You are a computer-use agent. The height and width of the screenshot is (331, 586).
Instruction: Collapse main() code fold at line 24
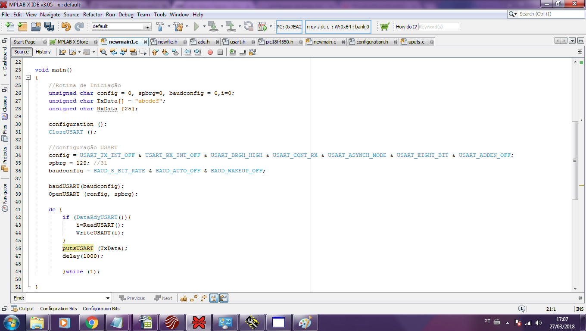point(28,78)
